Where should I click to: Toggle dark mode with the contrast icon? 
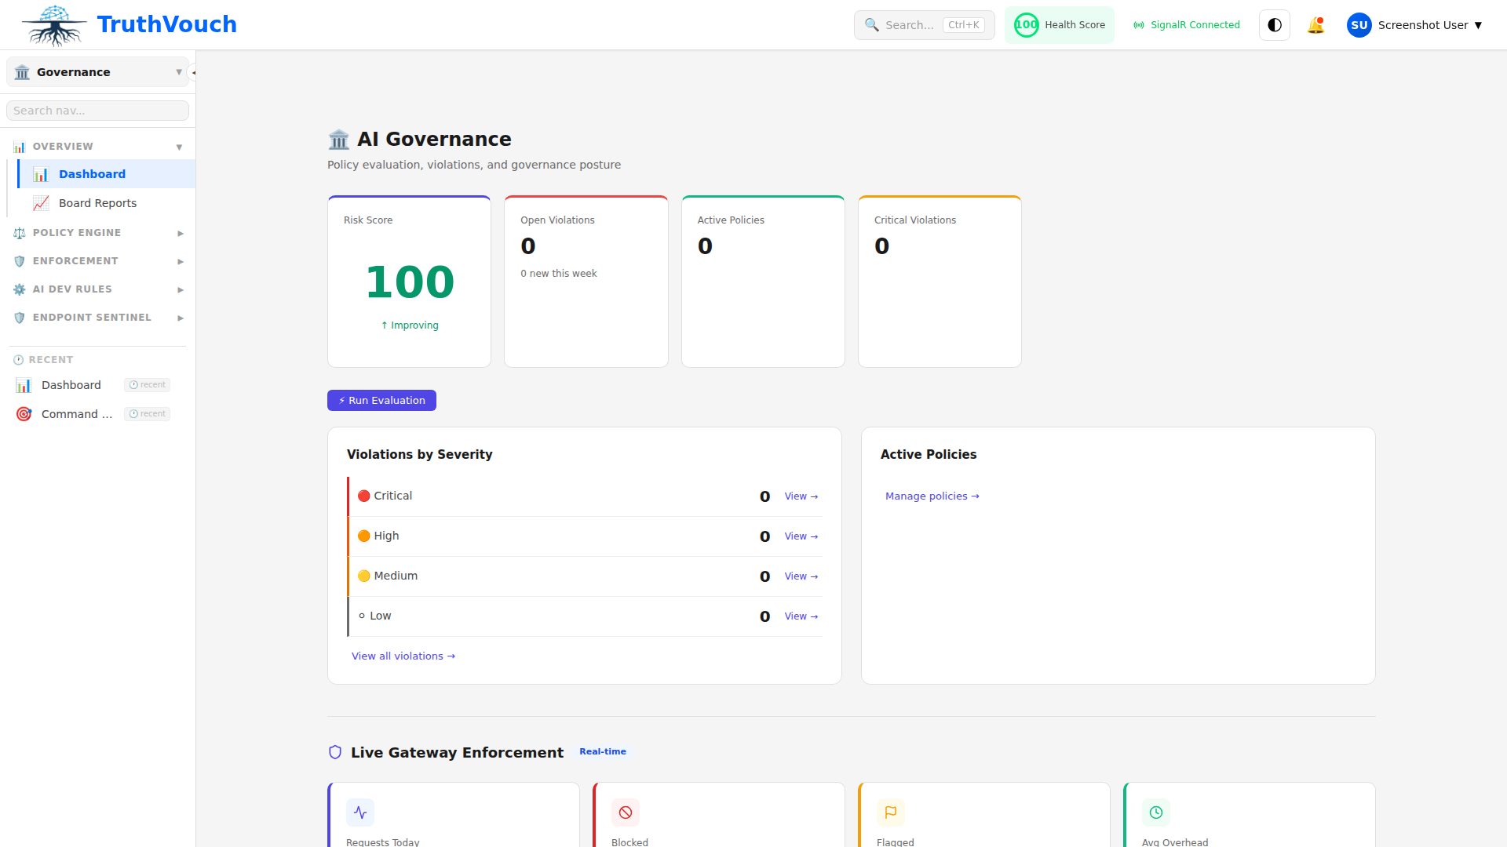pyautogui.click(x=1274, y=24)
